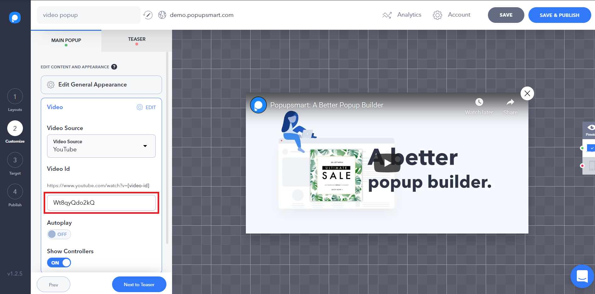Click the SAVE button
This screenshot has height=294, width=595.
click(x=506, y=15)
